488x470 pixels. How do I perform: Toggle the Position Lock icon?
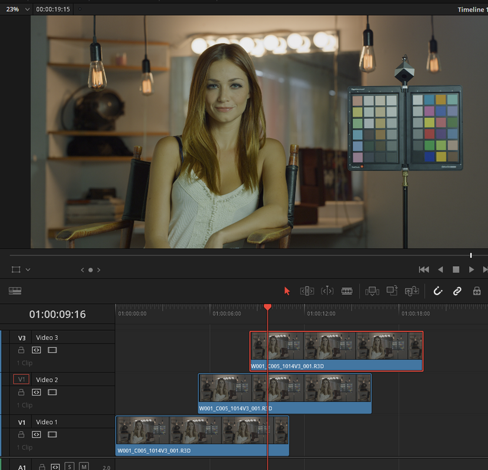tap(477, 291)
